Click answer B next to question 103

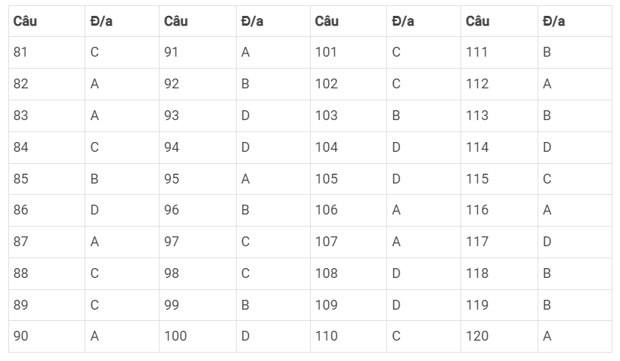(x=423, y=116)
